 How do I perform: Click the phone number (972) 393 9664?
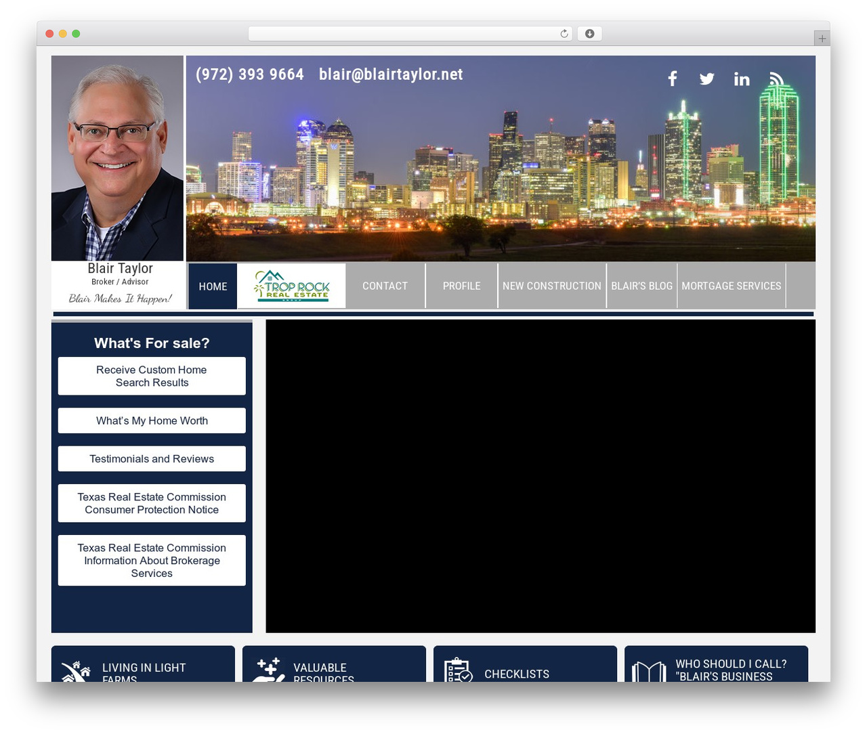[x=250, y=74]
